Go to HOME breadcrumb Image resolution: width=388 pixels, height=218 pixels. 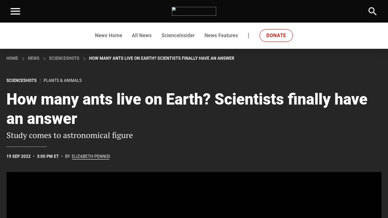pyautogui.click(x=12, y=58)
